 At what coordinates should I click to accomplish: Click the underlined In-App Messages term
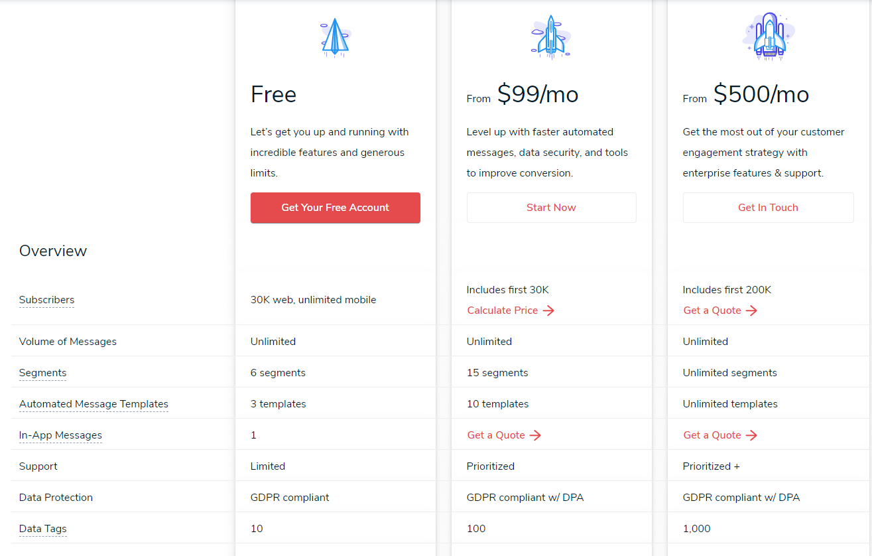[x=60, y=435]
